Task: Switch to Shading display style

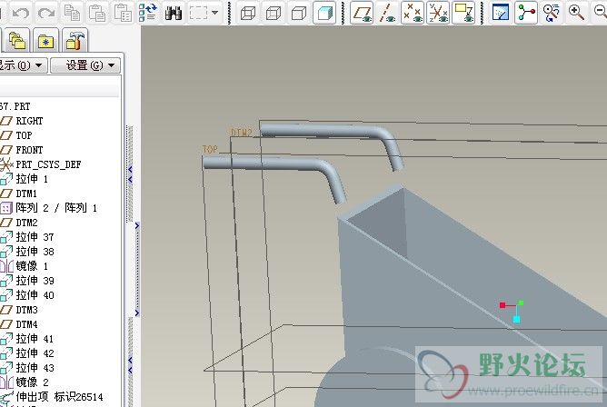Action: [324, 13]
